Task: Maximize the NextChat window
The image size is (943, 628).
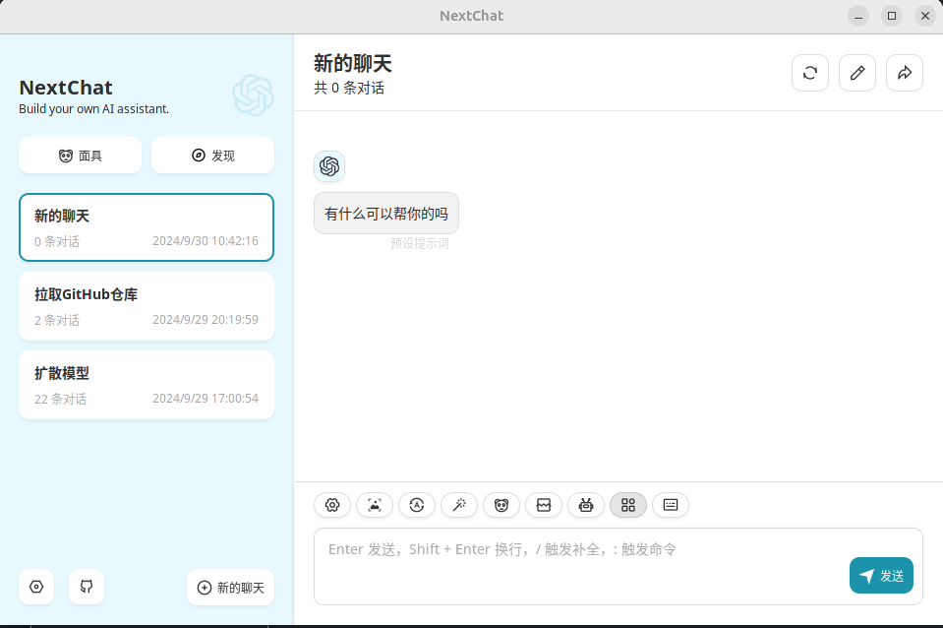Action: coord(892,17)
